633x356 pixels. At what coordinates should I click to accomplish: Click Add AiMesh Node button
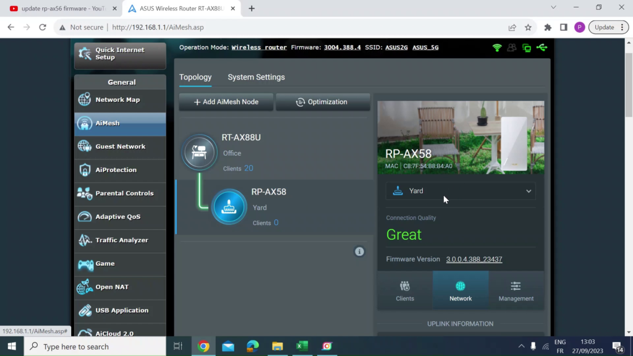(x=226, y=102)
